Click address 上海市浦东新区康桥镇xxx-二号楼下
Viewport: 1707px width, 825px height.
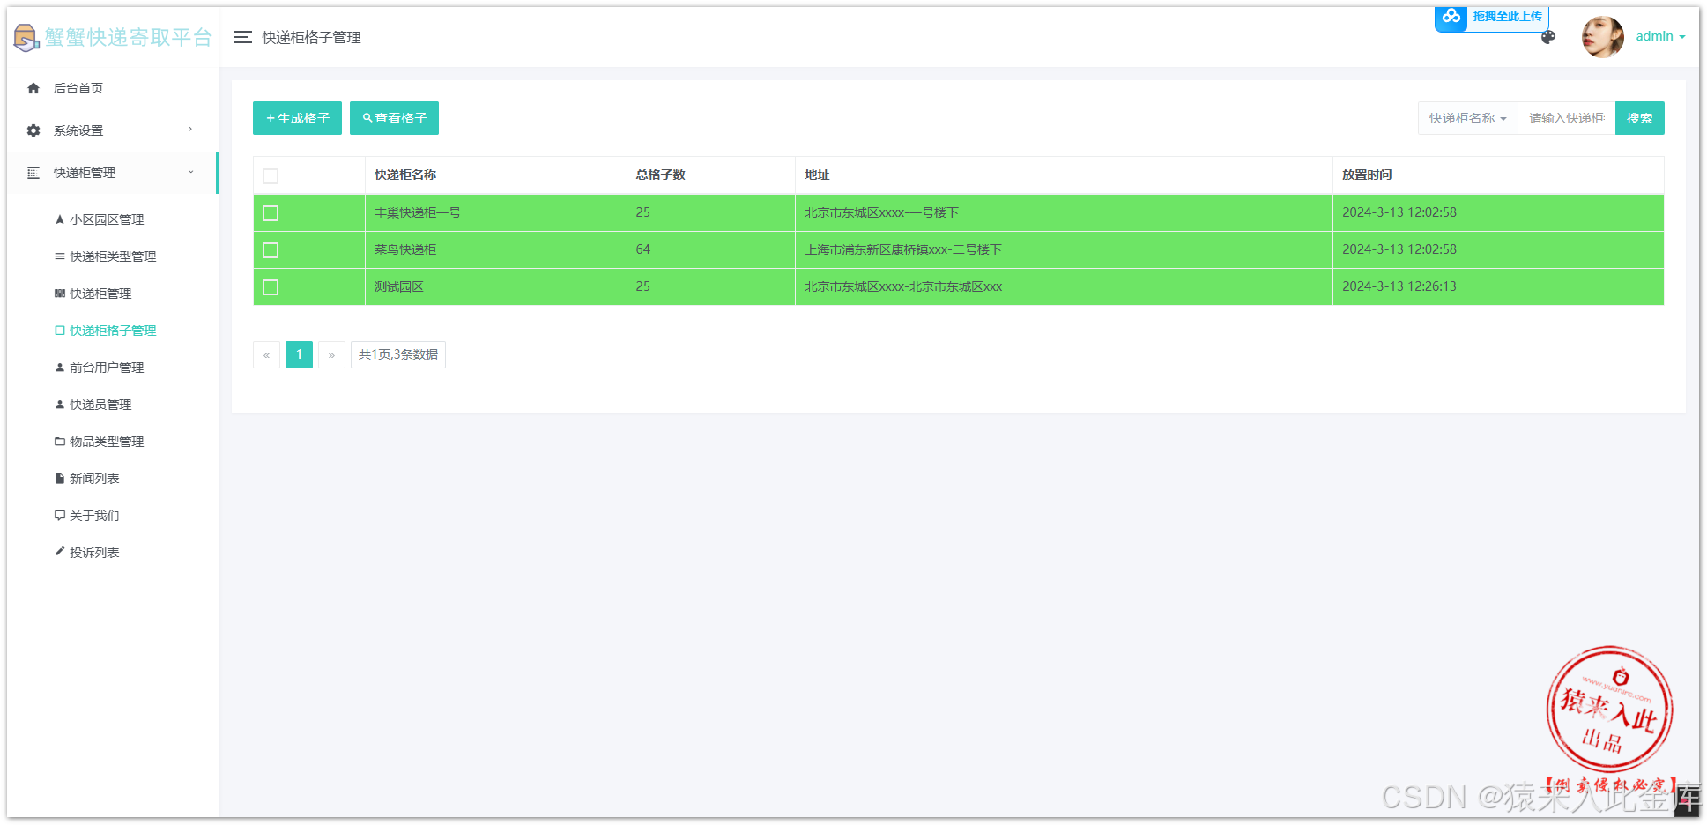(903, 249)
